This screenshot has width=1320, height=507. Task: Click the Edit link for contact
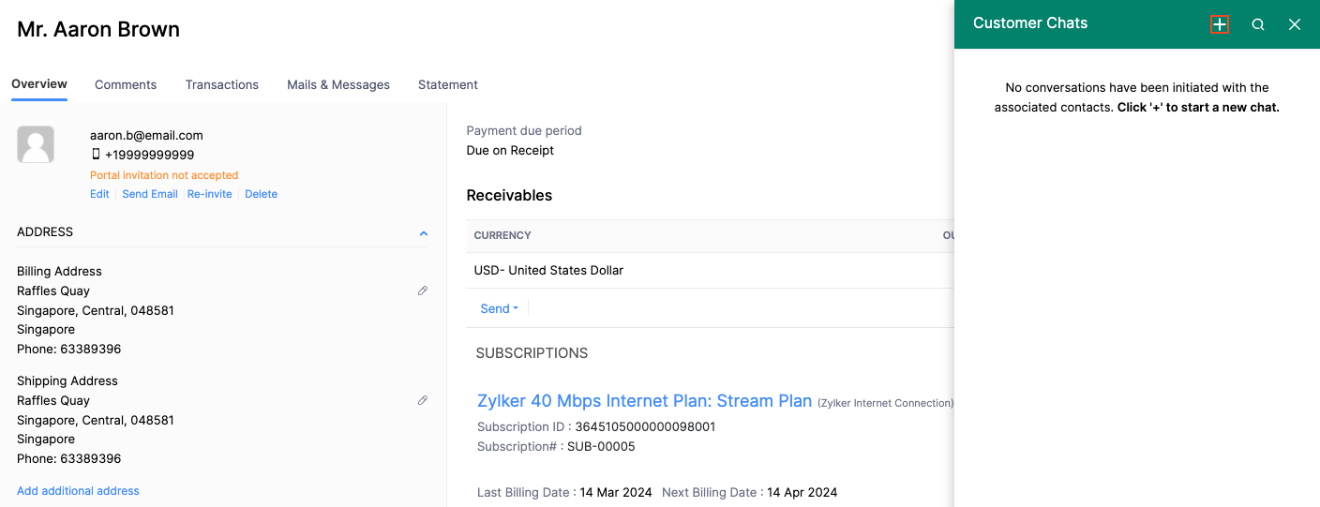pos(99,194)
